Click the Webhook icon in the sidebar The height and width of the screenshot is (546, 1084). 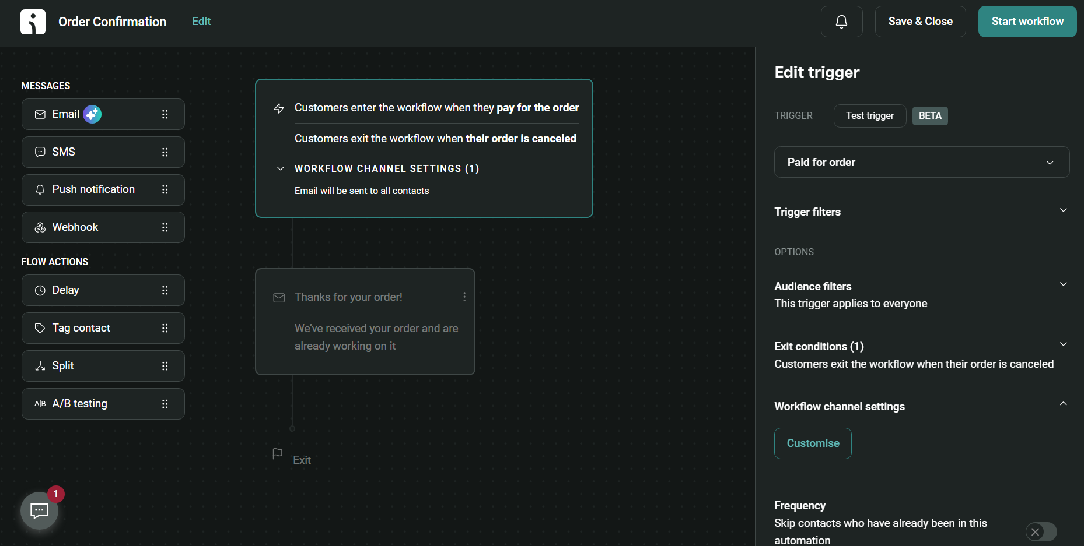(x=40, y=227)
